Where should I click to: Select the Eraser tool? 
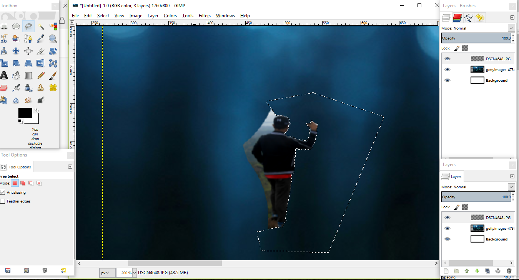(x=4, y=88)
